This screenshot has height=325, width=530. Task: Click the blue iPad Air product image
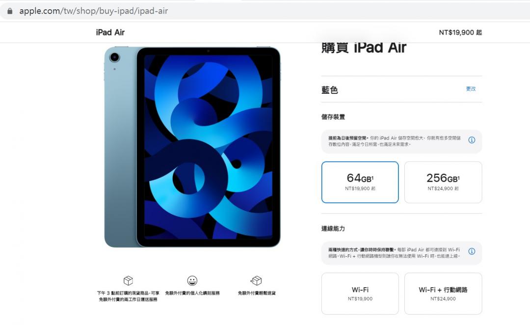tap(192, 147)
